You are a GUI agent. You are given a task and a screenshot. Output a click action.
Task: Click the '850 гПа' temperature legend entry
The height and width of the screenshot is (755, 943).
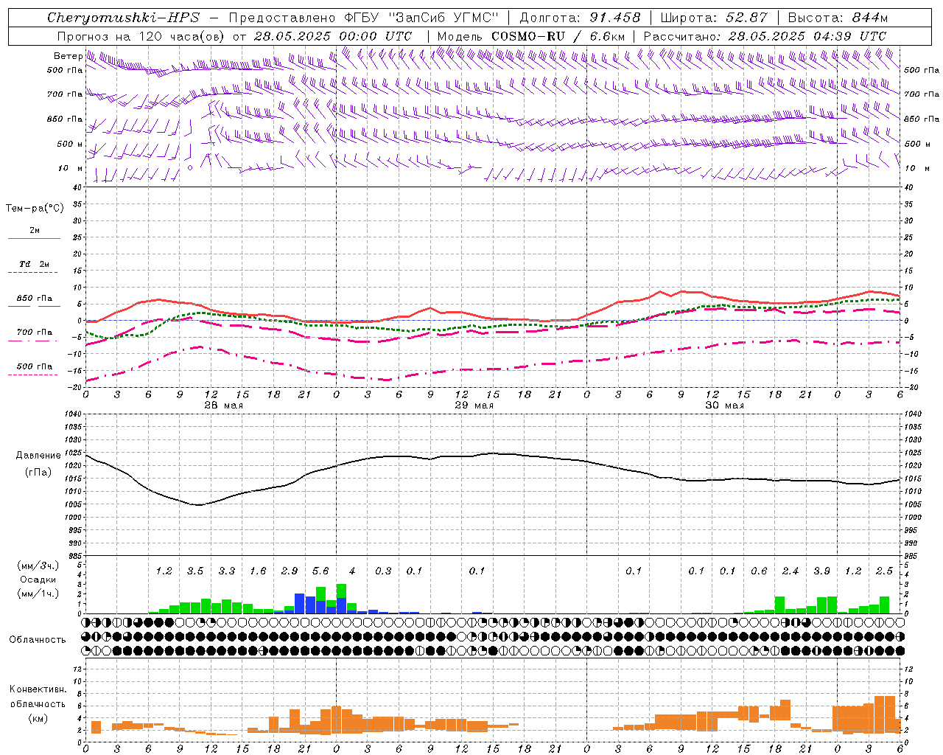[x=35, y=299]
